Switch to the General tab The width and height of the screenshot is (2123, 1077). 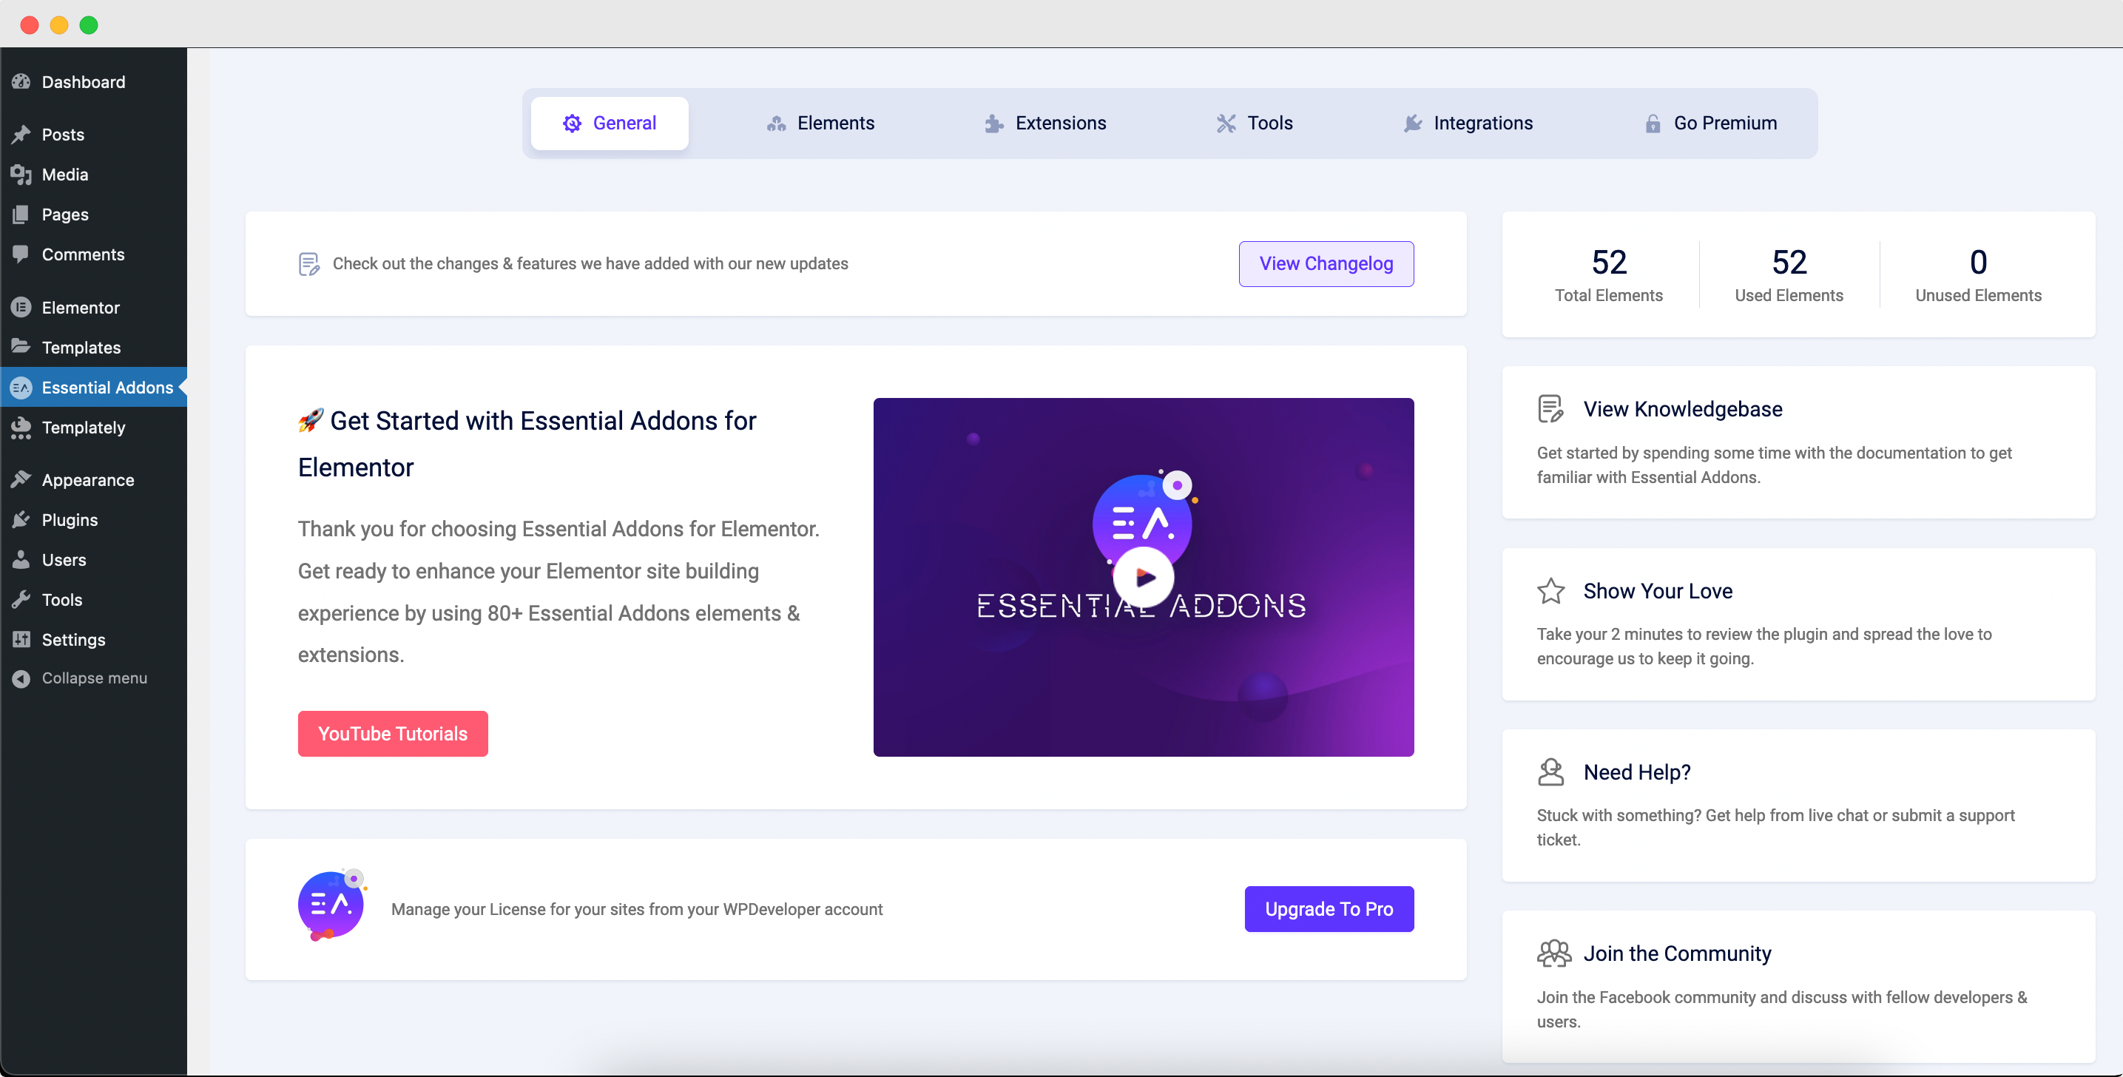tap(609, 124)
